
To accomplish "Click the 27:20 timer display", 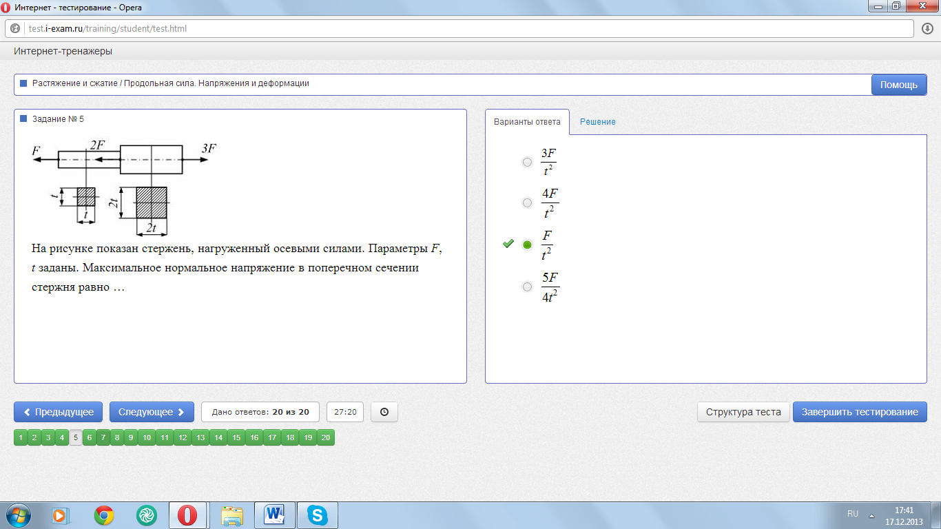I will tap(345, 412).
